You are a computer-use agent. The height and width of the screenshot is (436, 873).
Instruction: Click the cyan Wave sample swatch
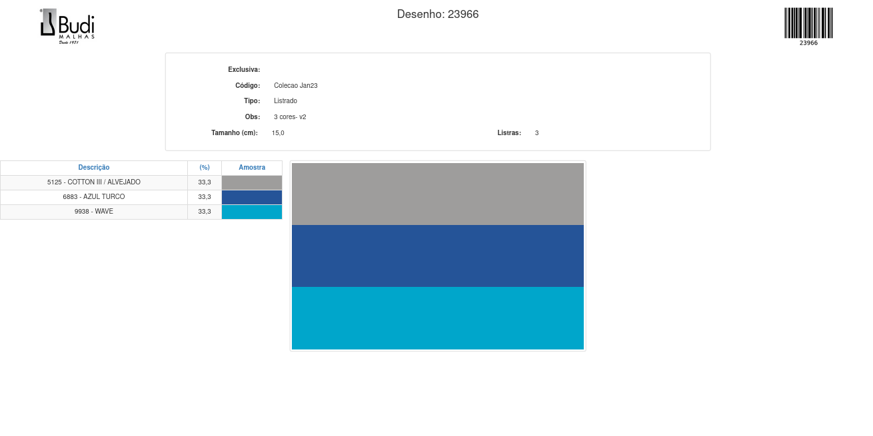point(252,212)
